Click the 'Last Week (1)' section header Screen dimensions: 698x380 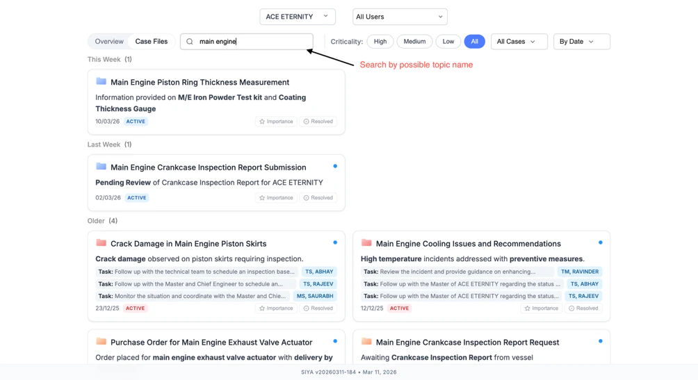(x=110, y=144)
